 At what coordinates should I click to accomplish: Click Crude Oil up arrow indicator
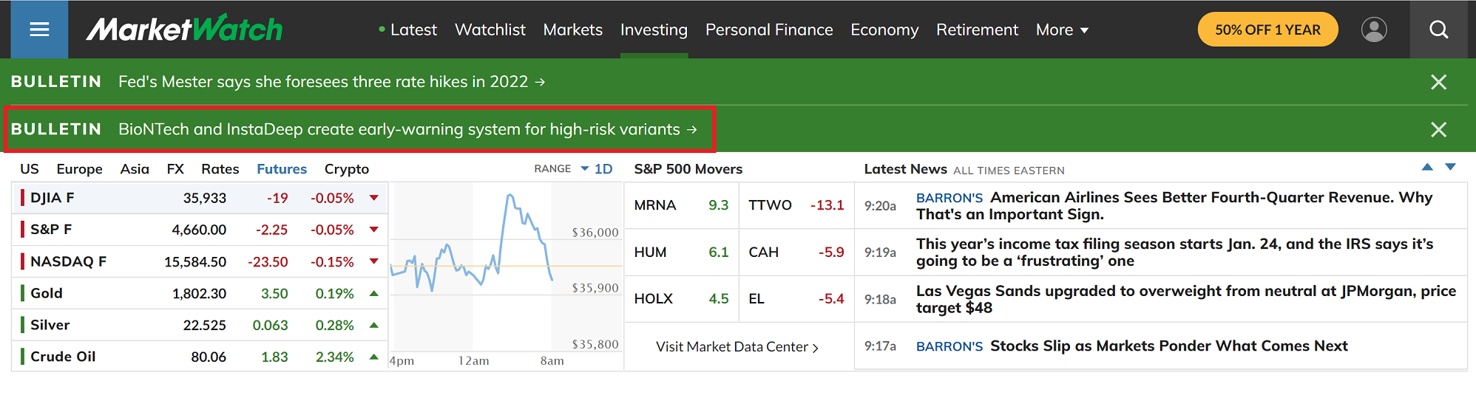374,357
